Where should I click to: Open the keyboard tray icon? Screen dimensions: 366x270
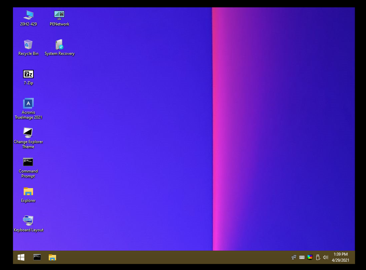click(302, 258)
